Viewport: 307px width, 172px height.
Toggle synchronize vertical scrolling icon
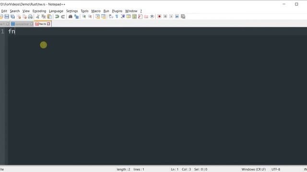pos(97,17)
